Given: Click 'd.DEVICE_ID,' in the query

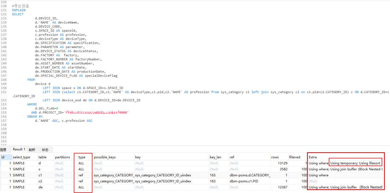Looking at the screenshot, I should pos(46,18).
